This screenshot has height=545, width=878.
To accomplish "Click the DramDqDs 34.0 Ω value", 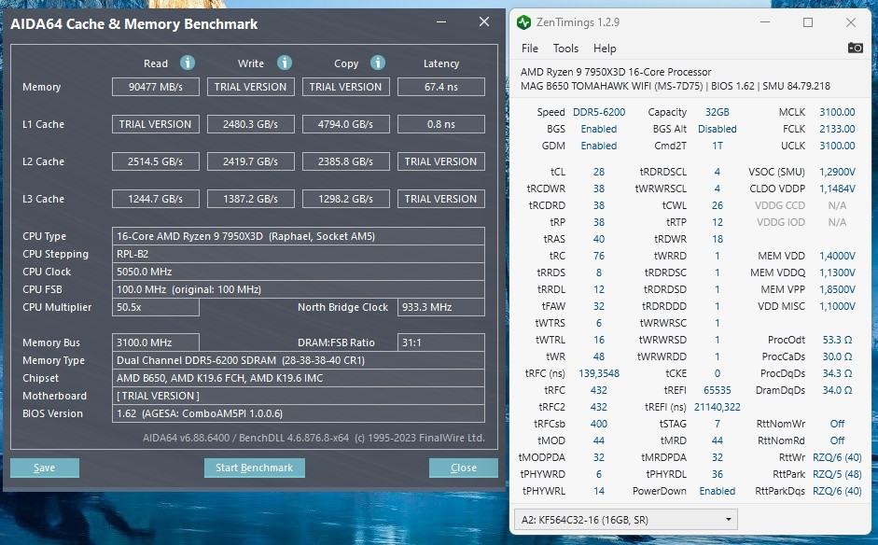I will coord(837,390).
